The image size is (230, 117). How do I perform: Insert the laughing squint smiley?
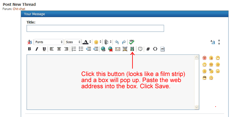click(218, 58)
